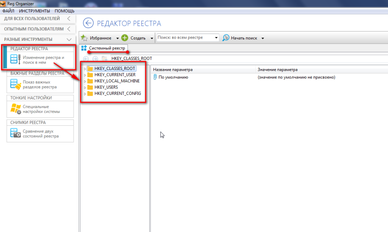Open the Начать поиск dropdown arrow
The image size is (388, 232).
point(263,38)
